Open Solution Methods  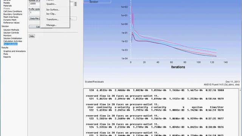11,30
